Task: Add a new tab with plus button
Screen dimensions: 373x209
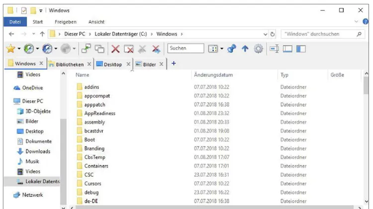Action: click(x=174, y=64)
